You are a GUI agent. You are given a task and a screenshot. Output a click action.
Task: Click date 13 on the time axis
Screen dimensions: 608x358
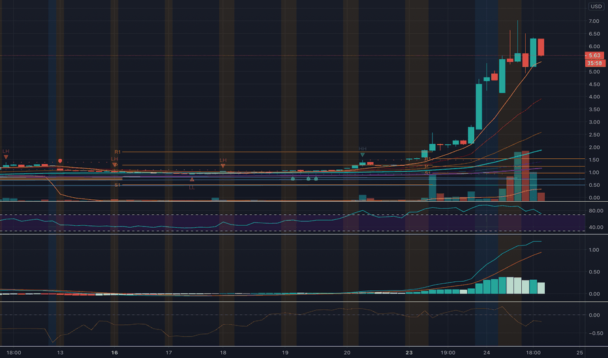point(60,353)
